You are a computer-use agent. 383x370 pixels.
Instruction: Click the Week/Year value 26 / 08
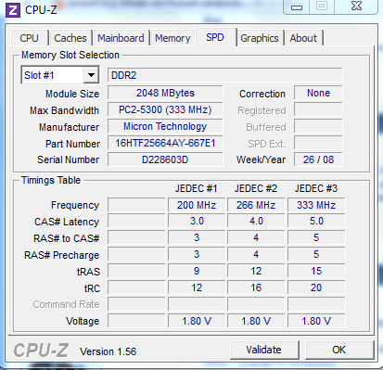[318, 159]
